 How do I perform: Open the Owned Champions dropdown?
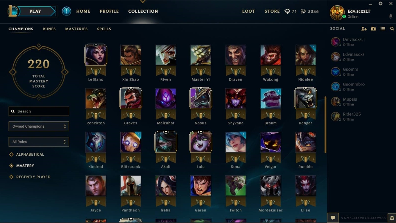[39, 126]
